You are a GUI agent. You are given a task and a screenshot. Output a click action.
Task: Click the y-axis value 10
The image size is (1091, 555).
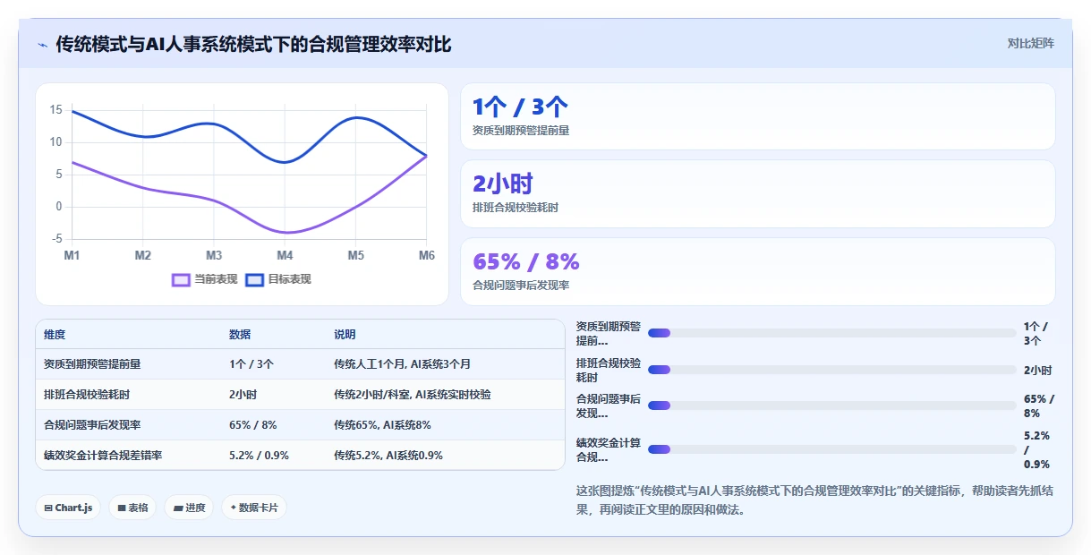[55, 142]
